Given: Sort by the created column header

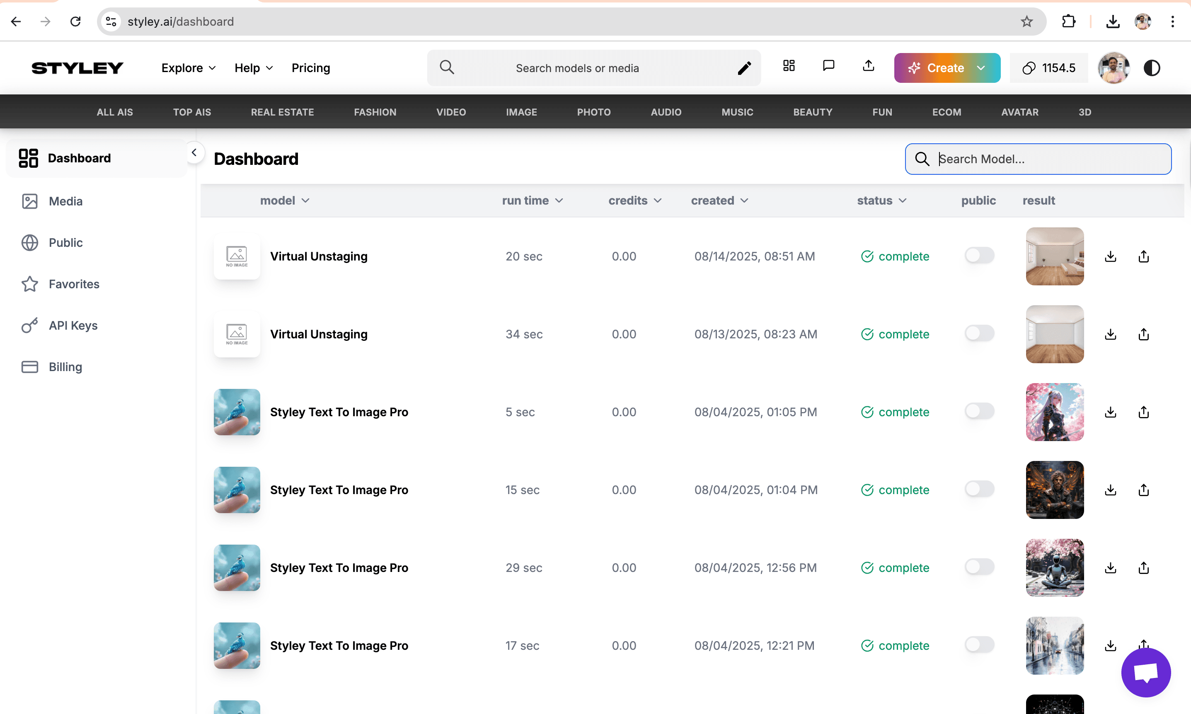Looking at the screenshot, I should pos(719,200).
